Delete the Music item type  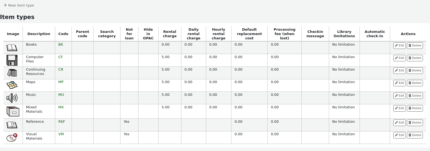(415, 96)
